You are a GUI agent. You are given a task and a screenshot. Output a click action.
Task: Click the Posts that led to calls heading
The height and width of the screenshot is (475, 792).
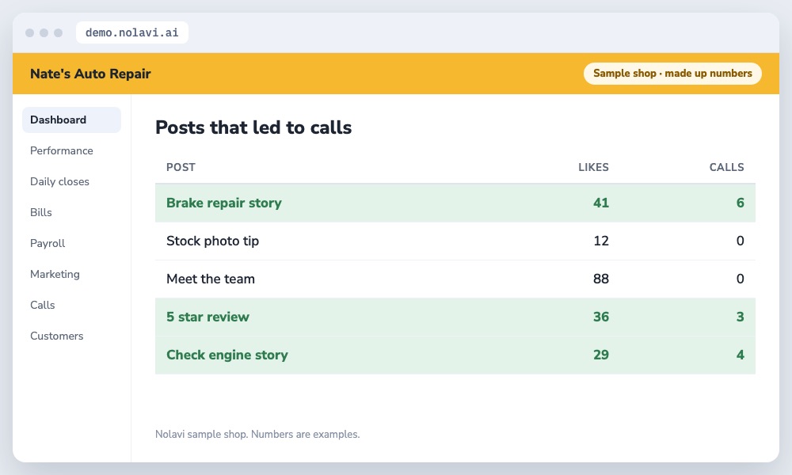[x=253, y=127]
